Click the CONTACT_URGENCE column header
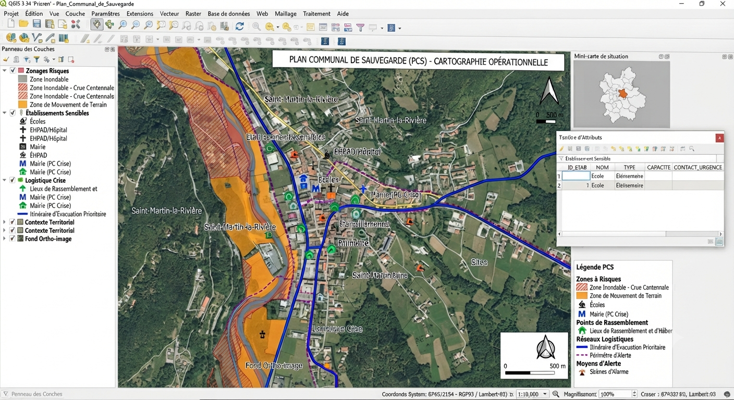This screenshot has height=400, width=734. [698, 167]
